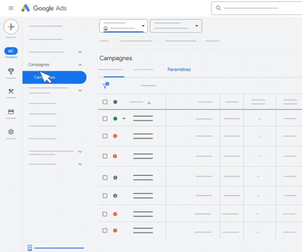The height and width of the screenshot is (252, 302).
Task: Select the highlighted Campagnes sidebar item
Action: click(54, 77)
